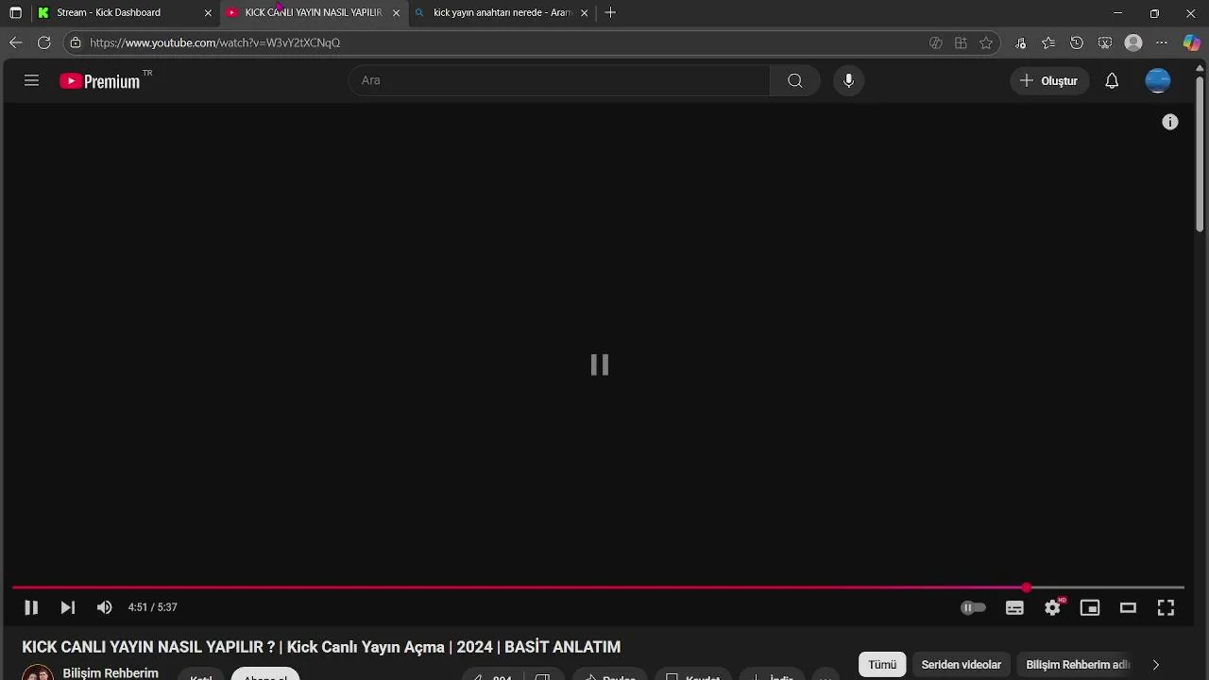Open the notifications bell
Screen dimensions: 1209x680
click(1112, 81)
